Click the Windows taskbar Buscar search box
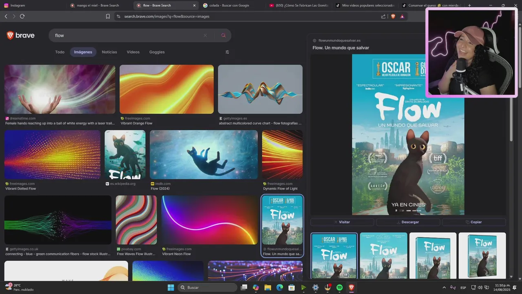This screenshot has height=294, width=522. pyautogui.click(x=208, y=287)
